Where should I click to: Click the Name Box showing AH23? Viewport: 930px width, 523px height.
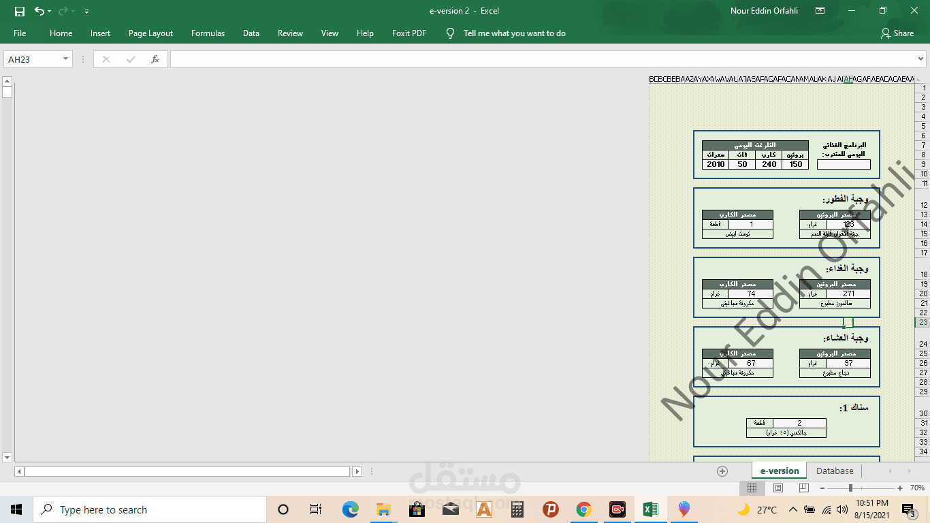[33, 59]
